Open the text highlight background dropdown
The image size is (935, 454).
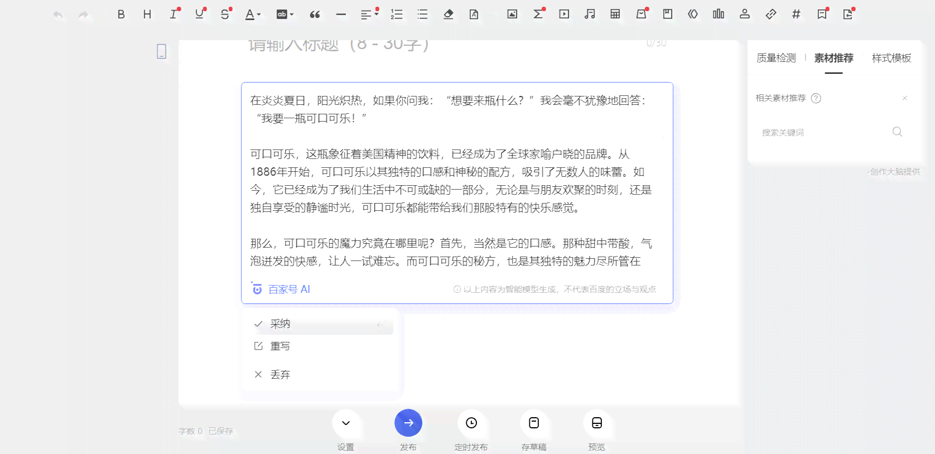pos(285,15)
